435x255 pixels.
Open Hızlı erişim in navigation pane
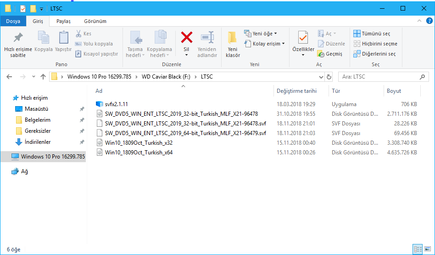tap(30, 98)
